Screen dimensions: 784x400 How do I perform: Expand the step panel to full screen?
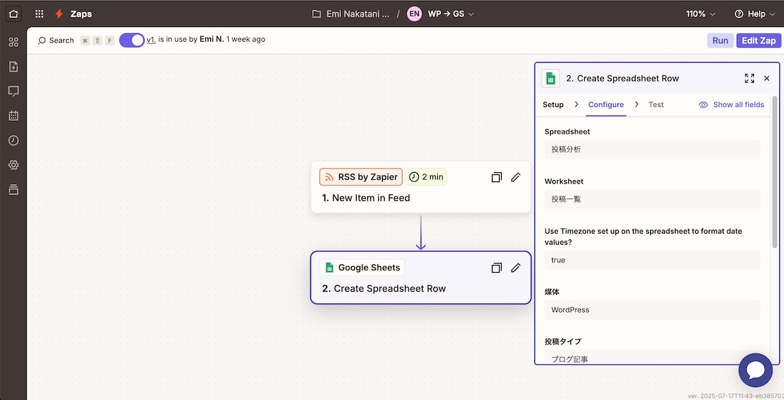tap(749, 78)
